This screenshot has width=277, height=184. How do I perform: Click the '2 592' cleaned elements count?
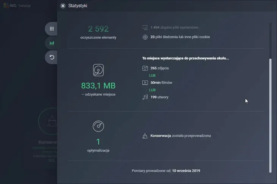(98, 29)
